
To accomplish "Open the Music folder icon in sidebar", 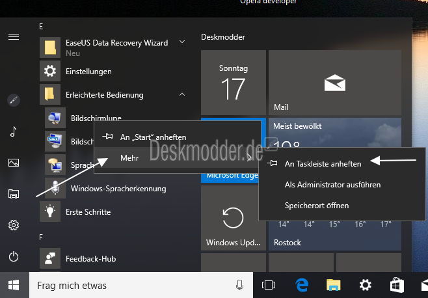I will click(x=14, y=131).
